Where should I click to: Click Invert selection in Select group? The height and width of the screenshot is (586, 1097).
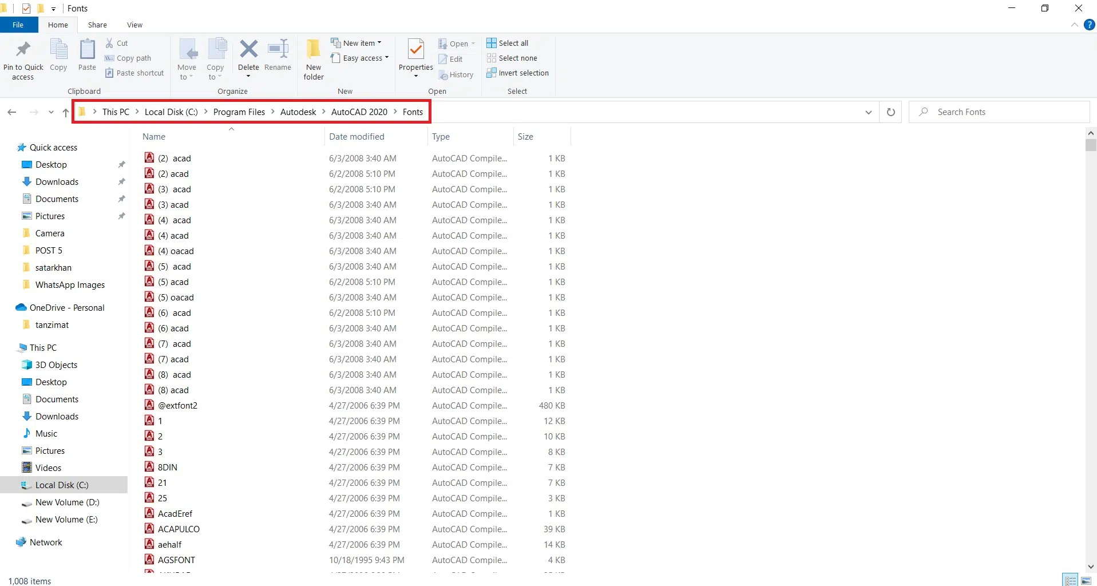517,73
